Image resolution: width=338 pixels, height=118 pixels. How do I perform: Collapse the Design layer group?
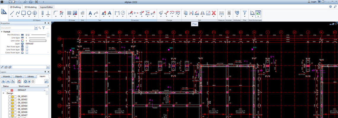click(4, 94)
